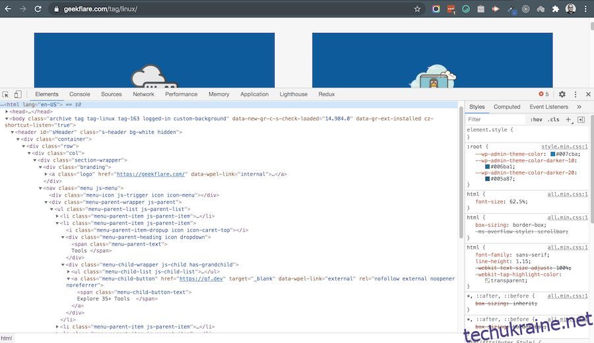Select the Explore 35+ Tools text line
Screen dimensions: 594x343
tap(103, 299)
